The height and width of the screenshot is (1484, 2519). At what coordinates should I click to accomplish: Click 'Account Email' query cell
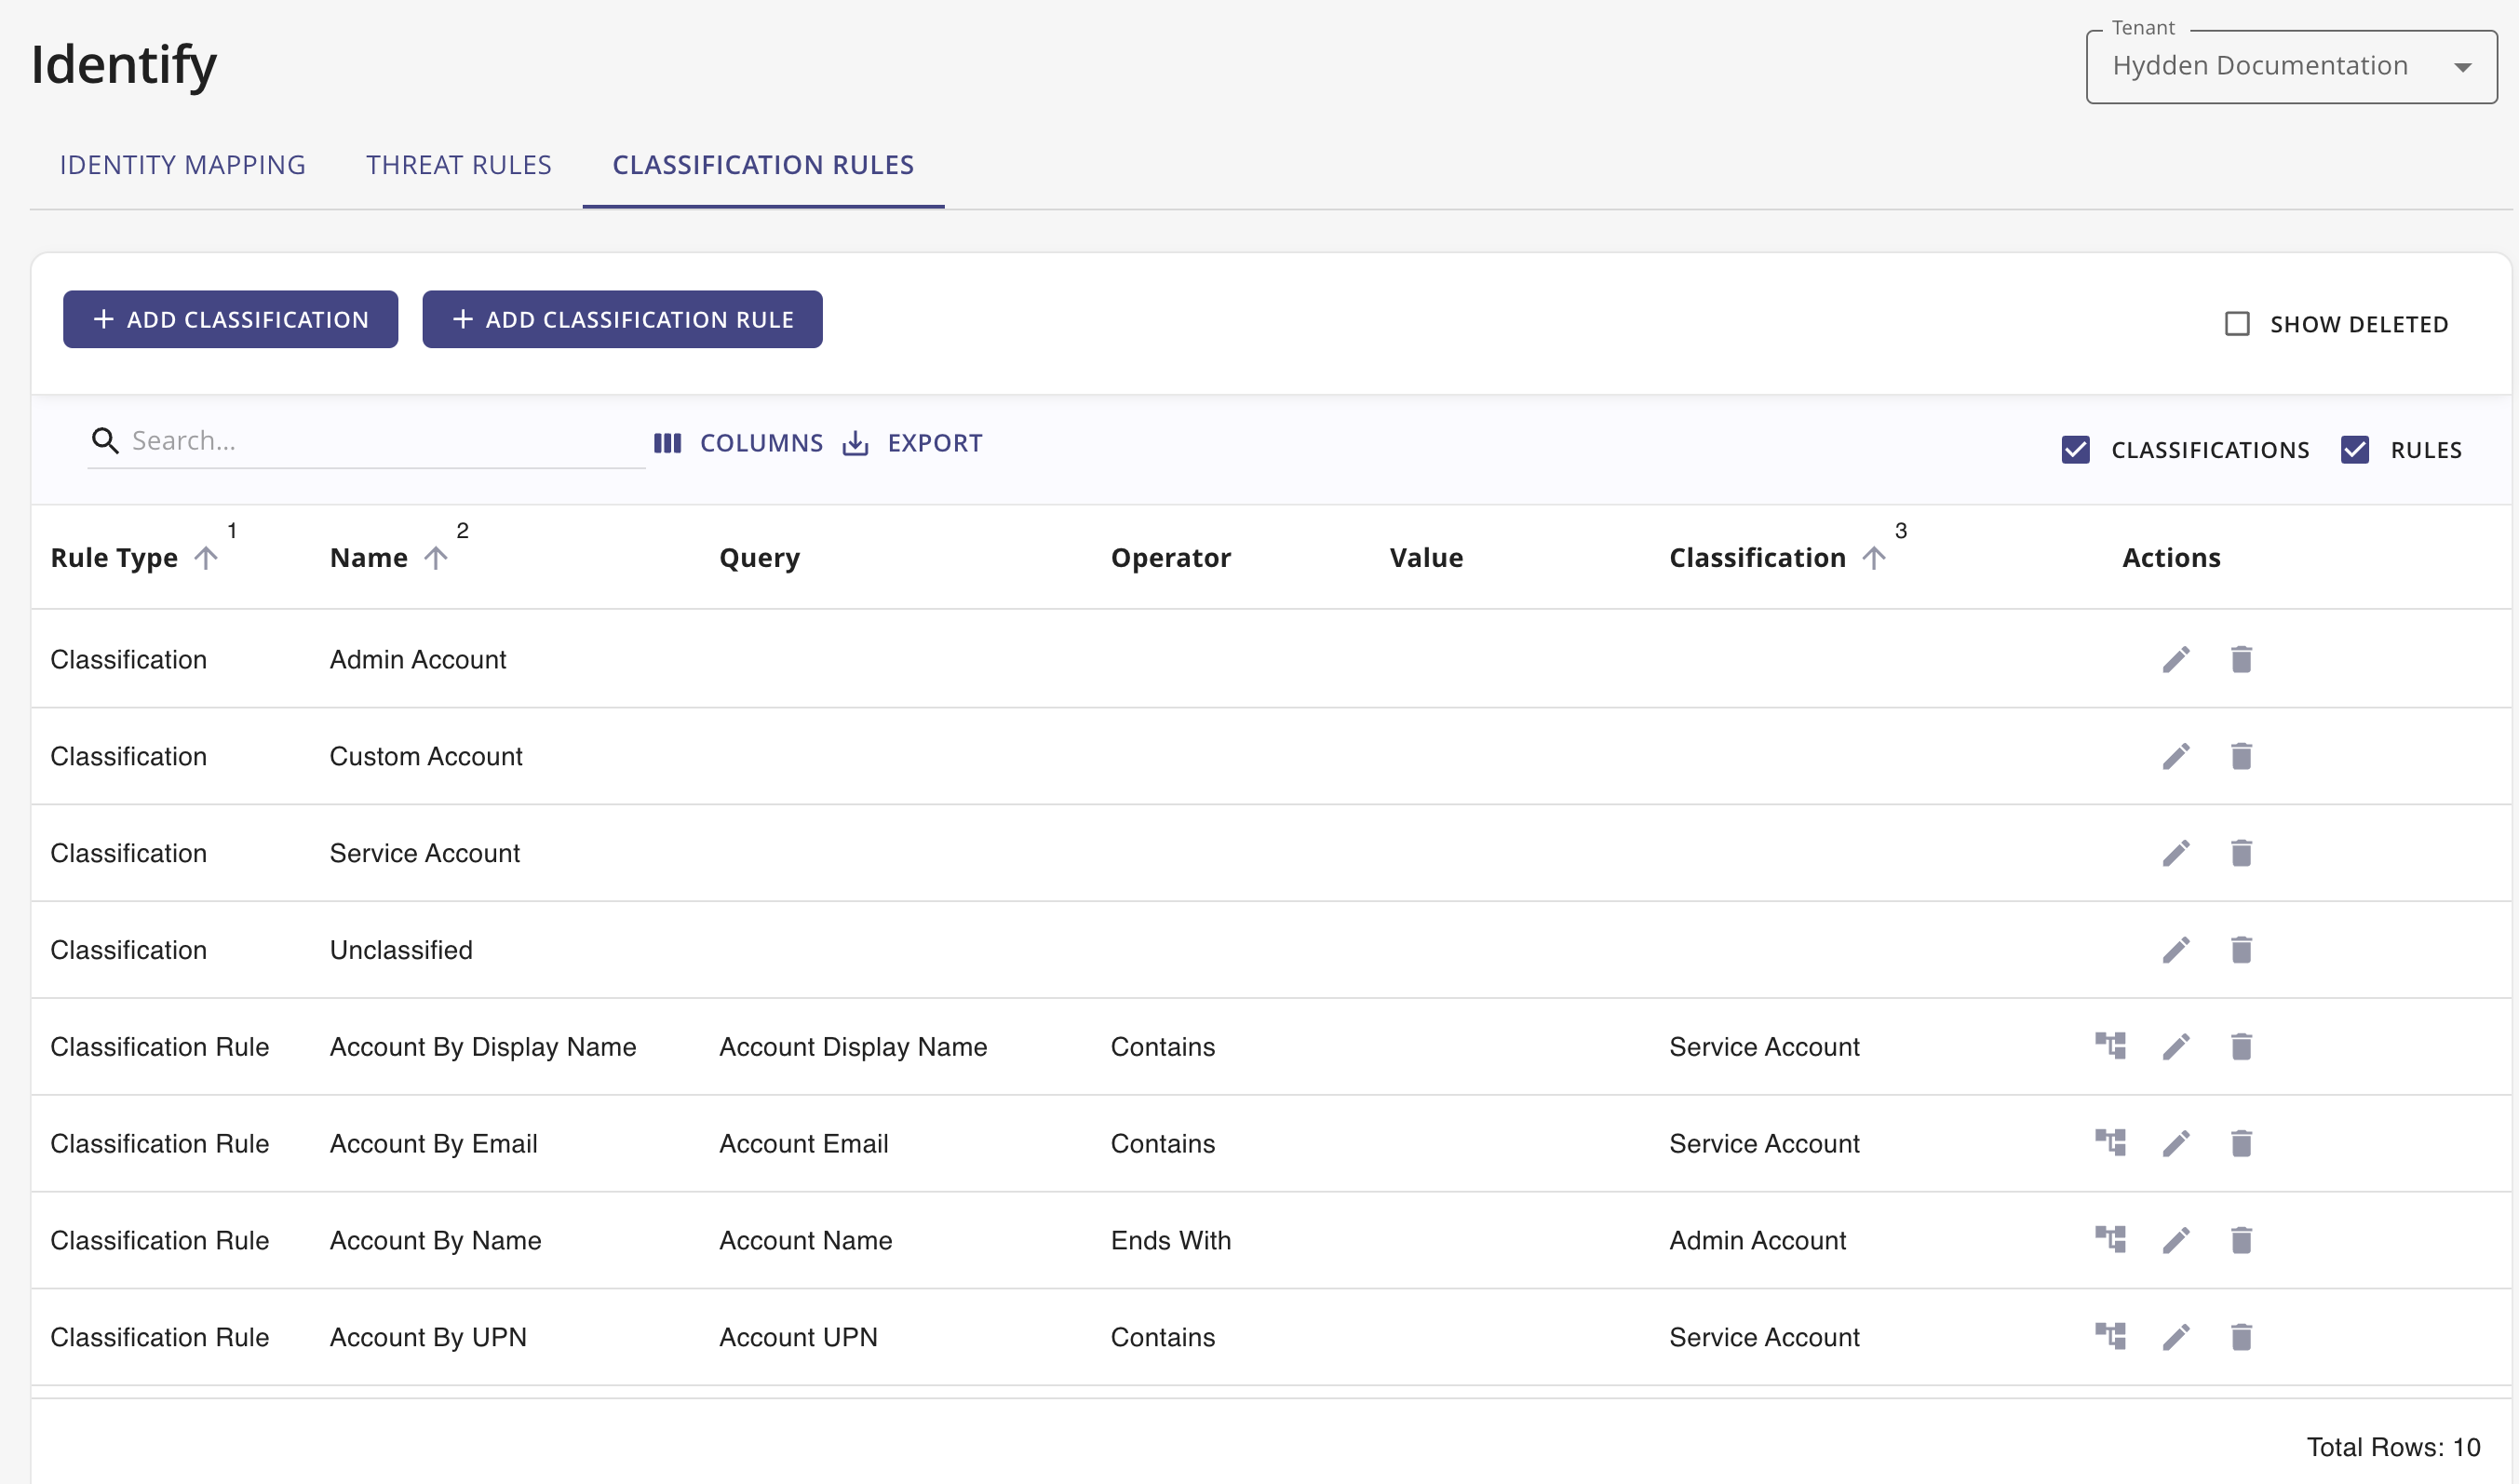(x=803, y=1144)
